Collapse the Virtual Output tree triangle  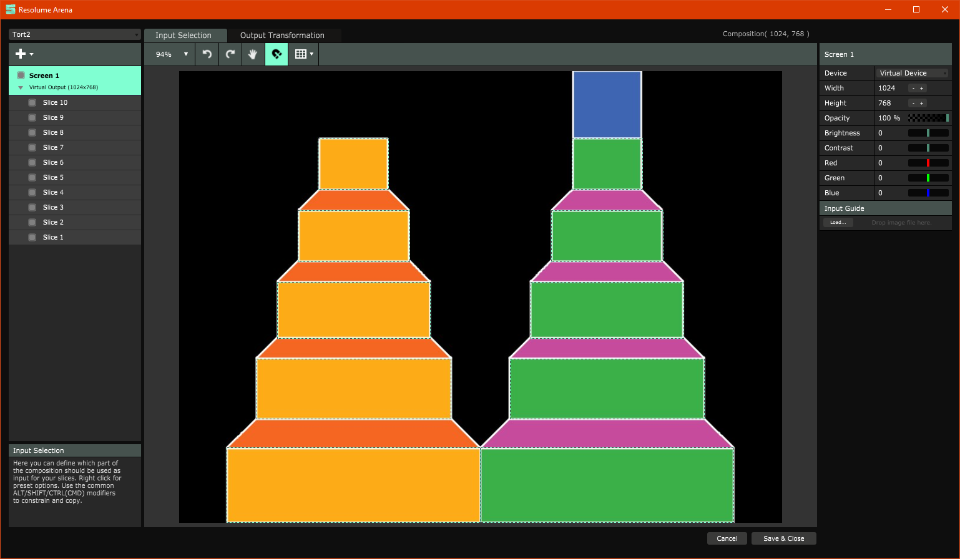click(21, 88)
